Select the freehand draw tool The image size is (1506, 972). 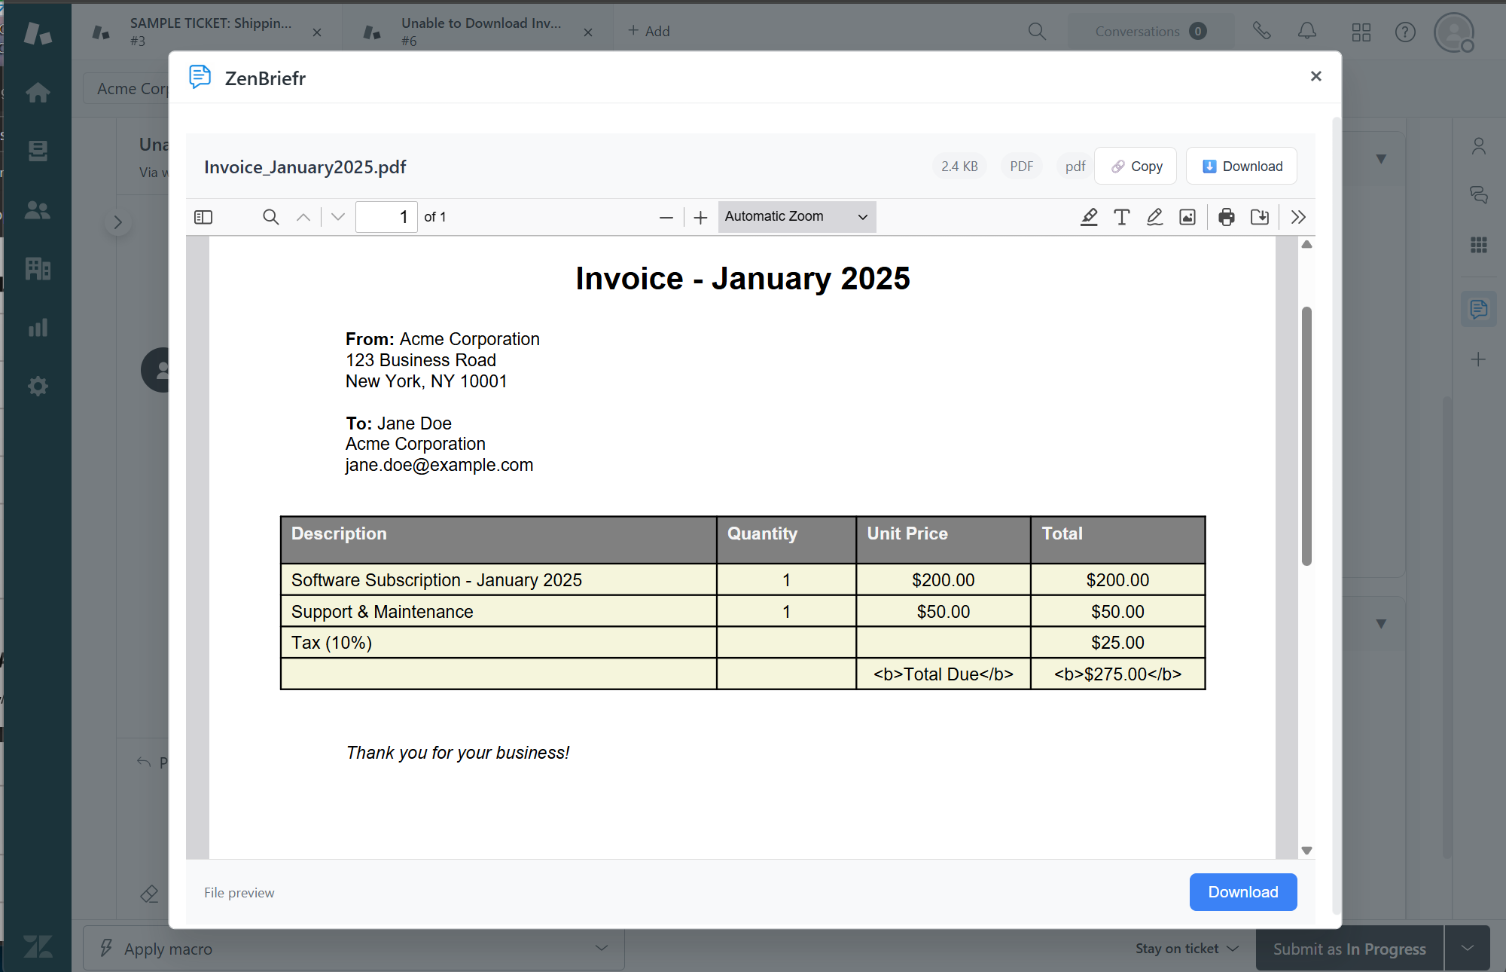1154,217
